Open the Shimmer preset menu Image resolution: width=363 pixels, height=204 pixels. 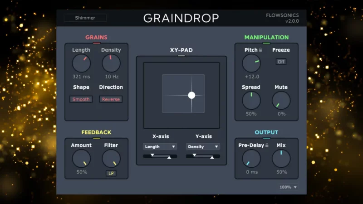click(x=85, y=18)
